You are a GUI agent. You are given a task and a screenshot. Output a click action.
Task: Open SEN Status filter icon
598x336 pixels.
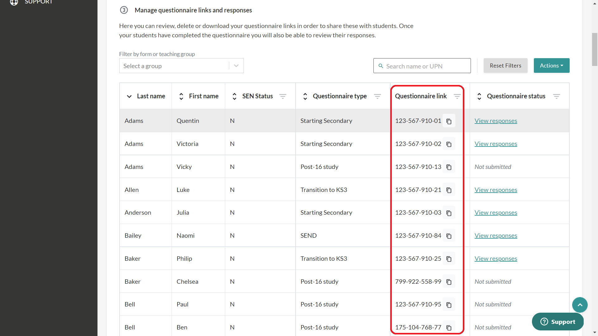[x=282, y=96]
